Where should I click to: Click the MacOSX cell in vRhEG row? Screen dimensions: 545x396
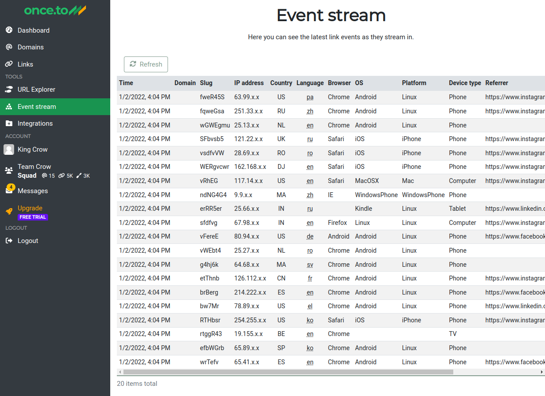(x=367, y=181)
